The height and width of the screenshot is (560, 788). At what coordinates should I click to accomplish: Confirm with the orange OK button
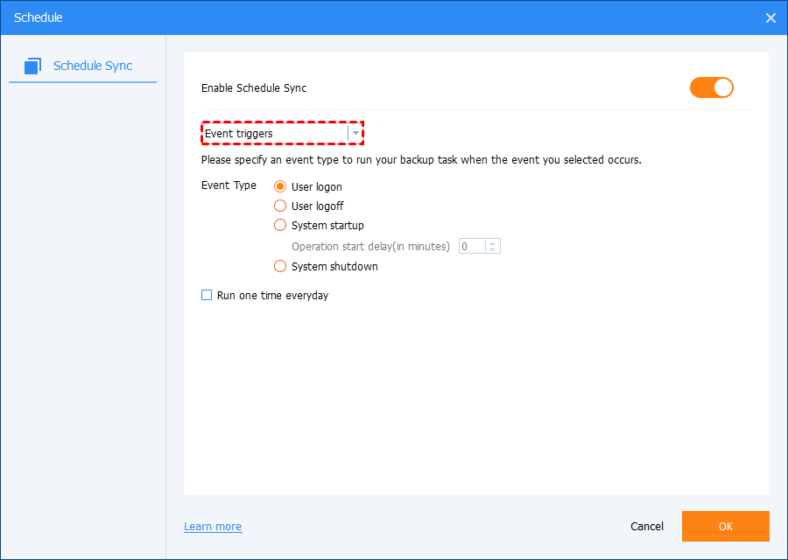tap(725, 526)
